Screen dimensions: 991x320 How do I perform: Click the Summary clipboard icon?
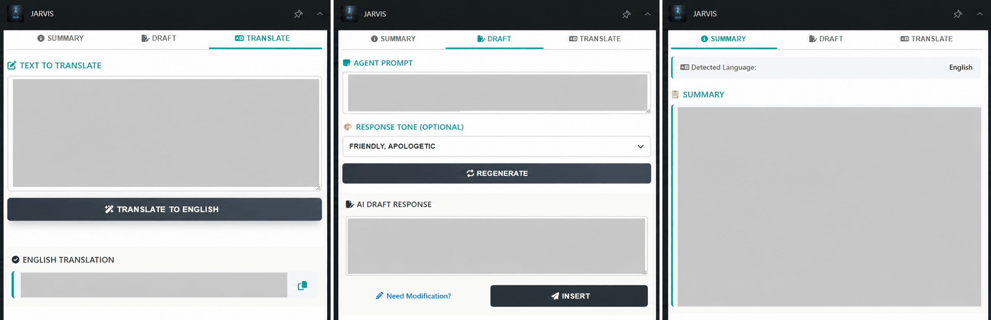coord(675,94)
